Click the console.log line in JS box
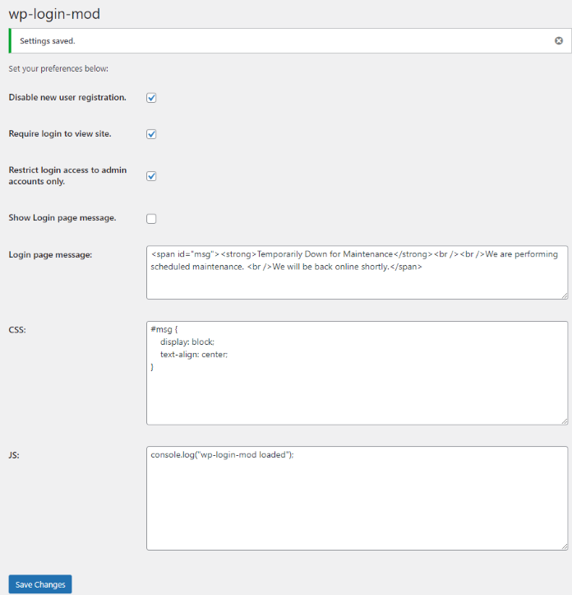 tap(222, 454)
